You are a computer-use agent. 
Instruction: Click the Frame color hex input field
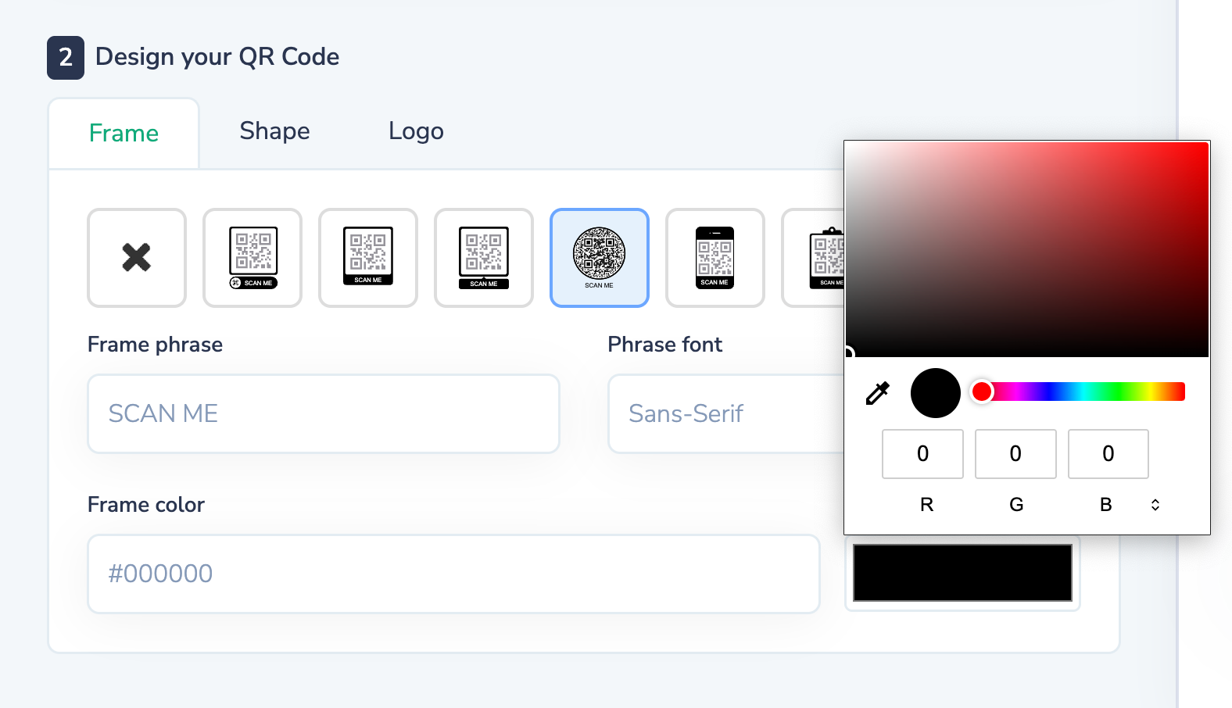pyautogui.click(x=453, y=574)
